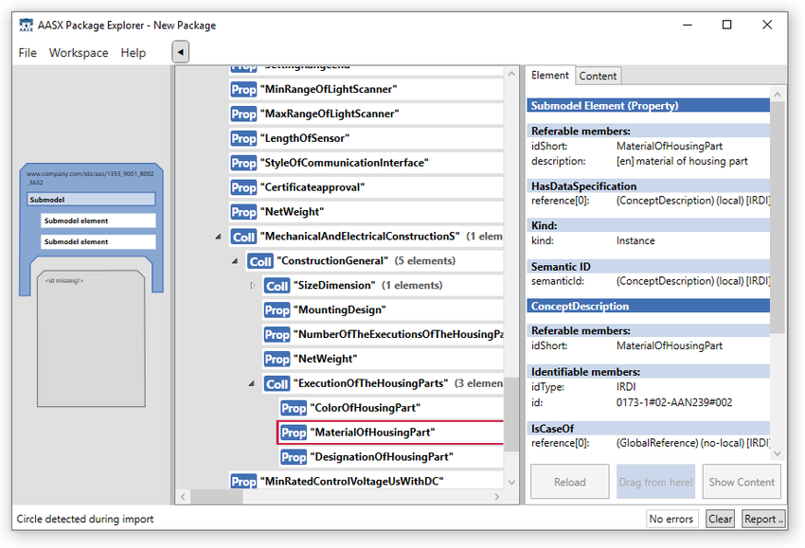Collapse the ConstructionGeneral node
Viewport: 805px width, 548px height.
tap(236, 261)
